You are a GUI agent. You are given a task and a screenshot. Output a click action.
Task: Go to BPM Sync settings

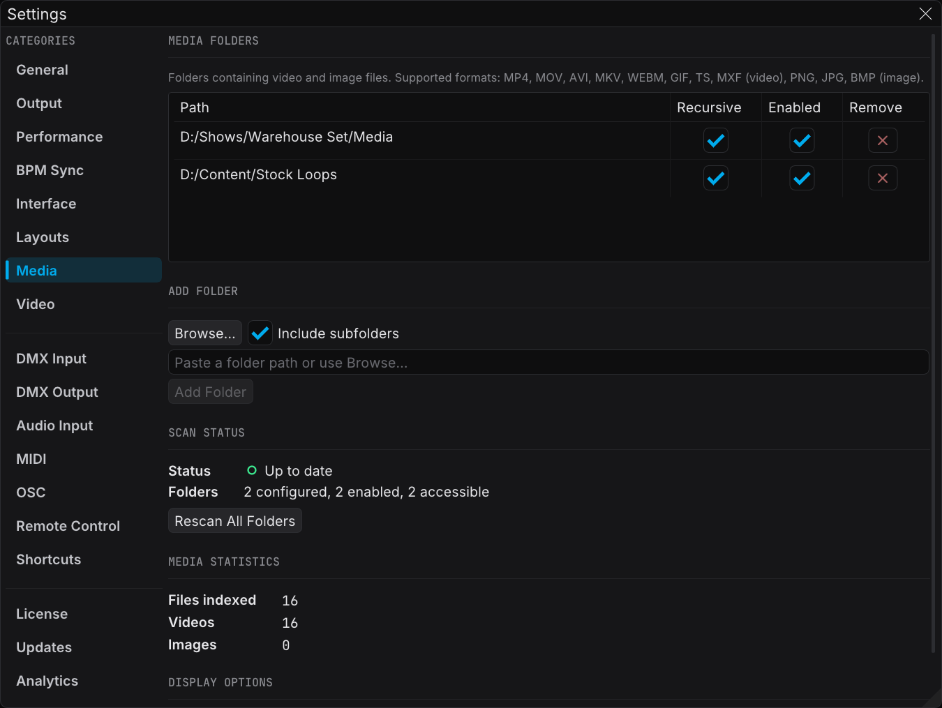(x=84, y=170)
